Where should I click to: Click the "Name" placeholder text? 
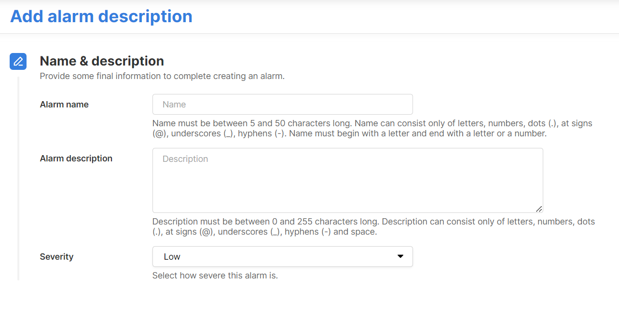coord(174,105)
